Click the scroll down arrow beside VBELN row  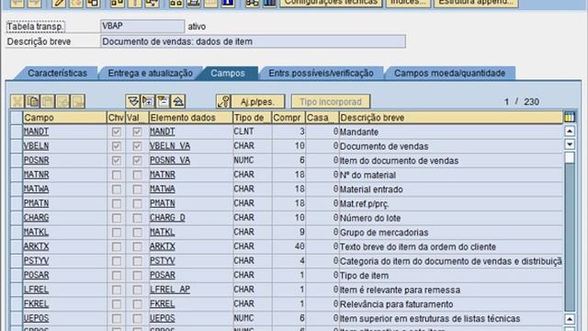tap(570, 144)
